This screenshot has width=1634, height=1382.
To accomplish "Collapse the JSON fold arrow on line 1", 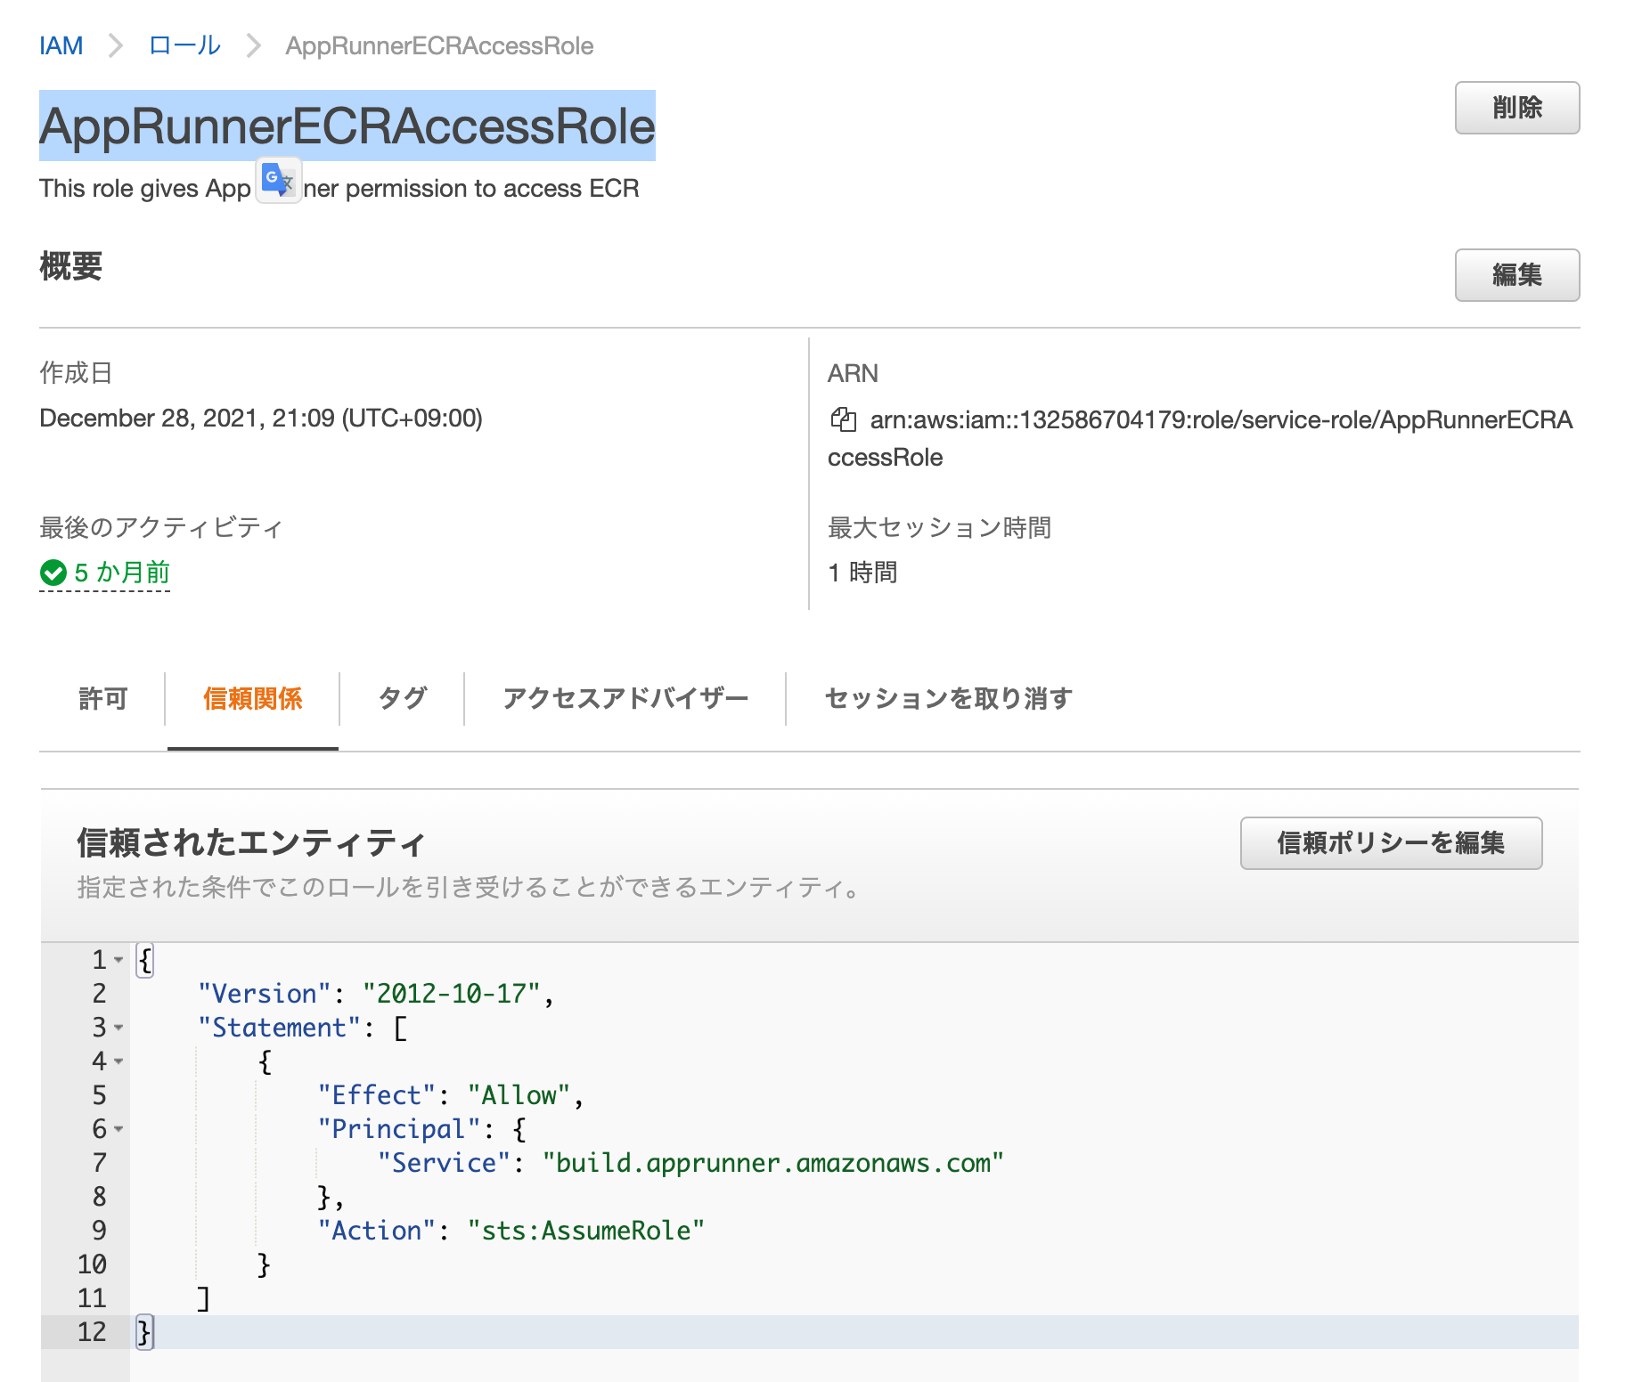I will coord(118,960).
